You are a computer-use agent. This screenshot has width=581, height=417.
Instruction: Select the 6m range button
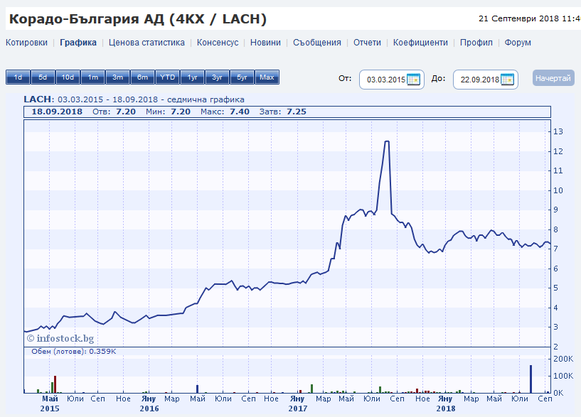(x=142, y=77)
